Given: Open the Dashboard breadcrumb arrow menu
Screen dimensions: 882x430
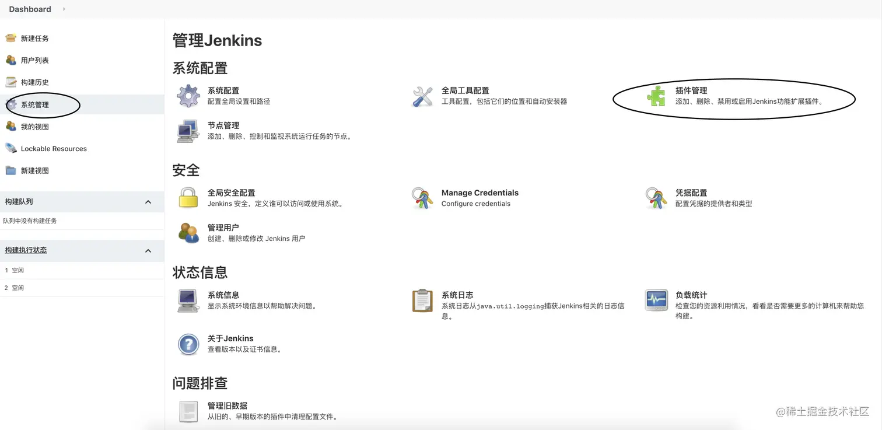Looking at the screenshot, I should pyautogui.click(x=64, y=9).
